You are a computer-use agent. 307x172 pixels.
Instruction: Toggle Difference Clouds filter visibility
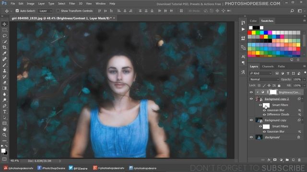(x=264, y=115)
